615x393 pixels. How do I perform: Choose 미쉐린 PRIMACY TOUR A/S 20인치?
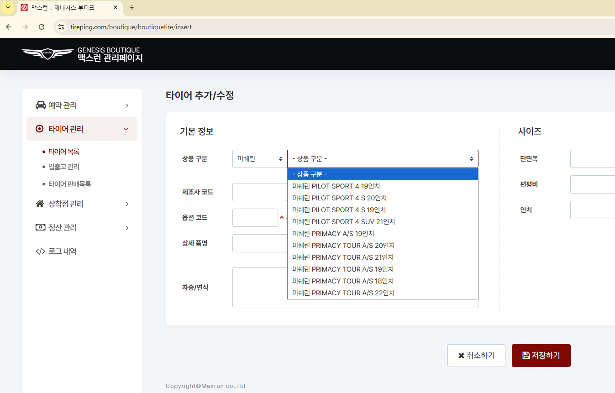pos(383,246)
